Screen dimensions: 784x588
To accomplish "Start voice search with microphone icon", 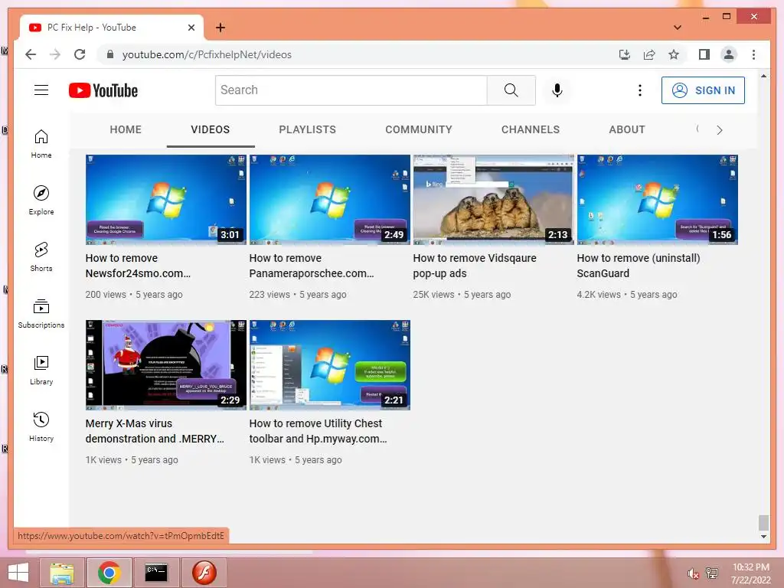I will (557, 90).
